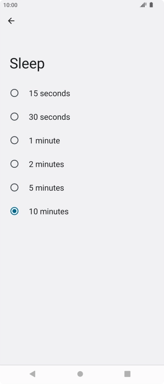
Task: Tap the 10:00 clock in status bar
Action: coord(10,5)
